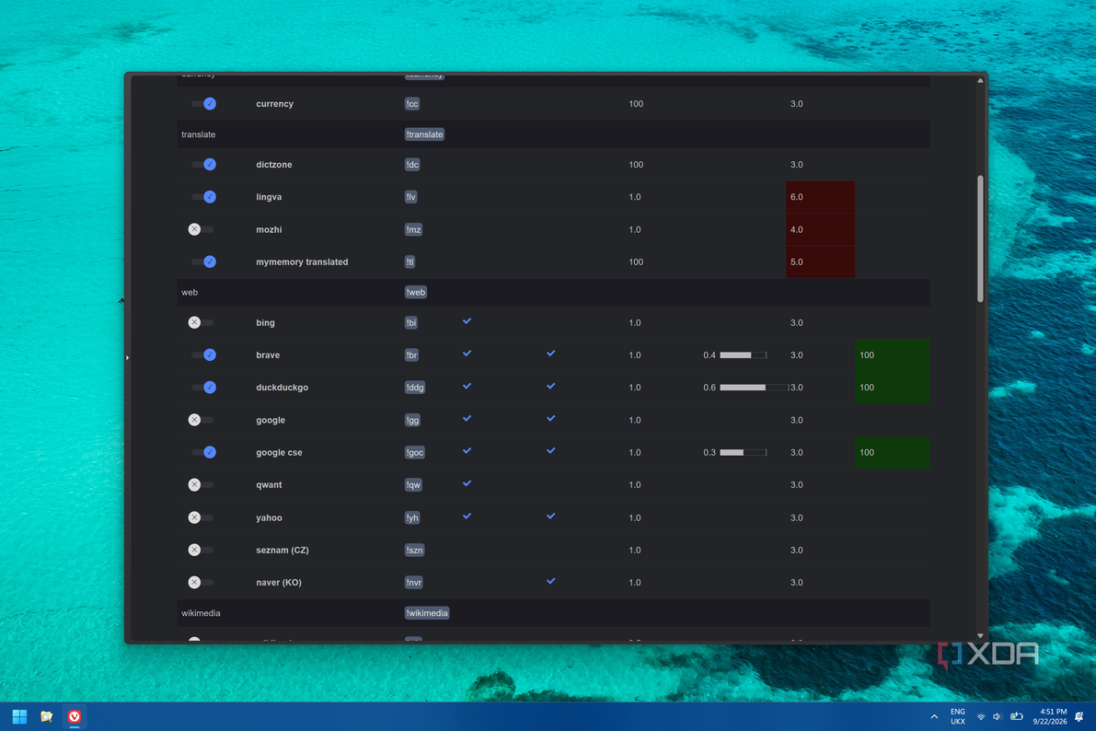Screen dimensions: 1096x731
Task: Click the red 6.0 cell in the lingva row
Action: [x=821, y=197]
